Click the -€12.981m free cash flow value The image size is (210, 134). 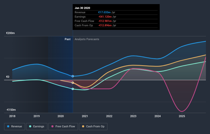coord(105,21)
